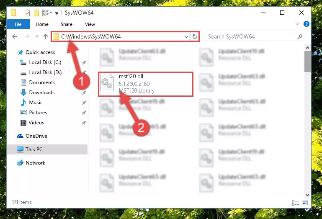The width and height of the screenshot is (322, 219).
Task: Open Downloads in the sidebar
Action: 42,93
